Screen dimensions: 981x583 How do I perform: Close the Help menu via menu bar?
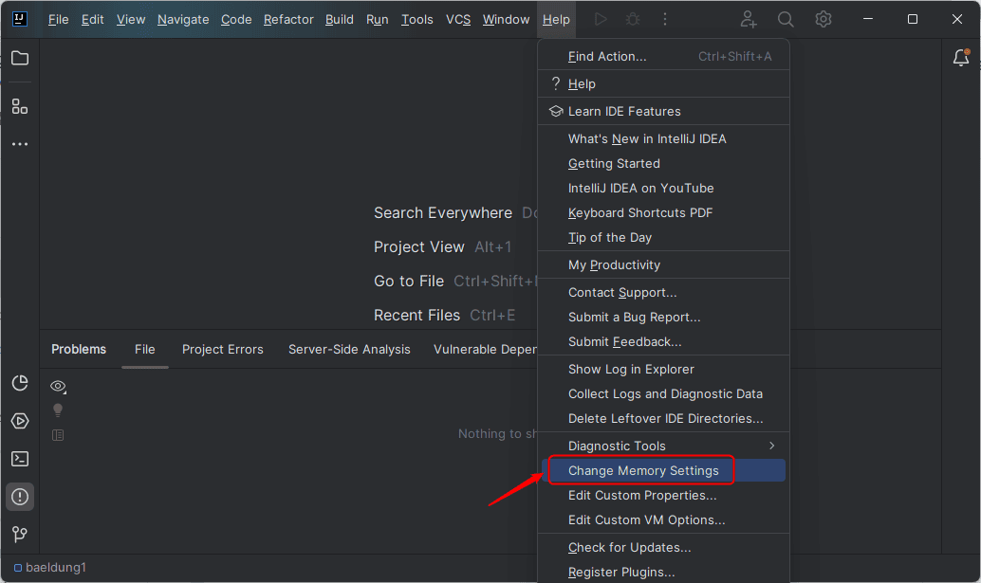tap(556, 19)
